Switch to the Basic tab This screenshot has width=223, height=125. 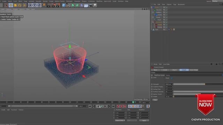click(155, 70)
